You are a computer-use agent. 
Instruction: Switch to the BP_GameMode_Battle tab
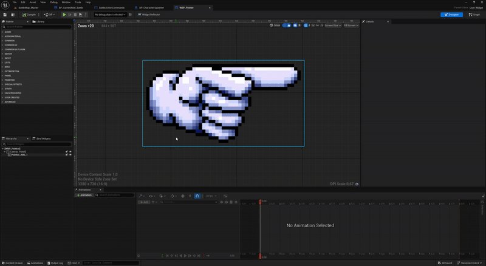(x=70, y=7)
